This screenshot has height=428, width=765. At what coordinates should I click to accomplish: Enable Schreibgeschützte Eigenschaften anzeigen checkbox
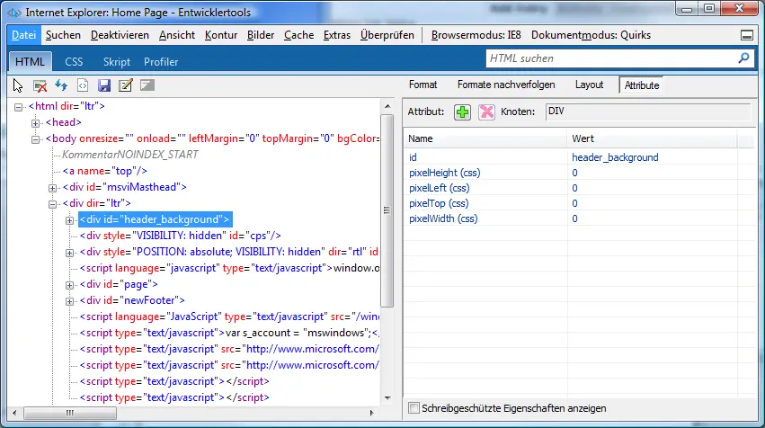414,408
